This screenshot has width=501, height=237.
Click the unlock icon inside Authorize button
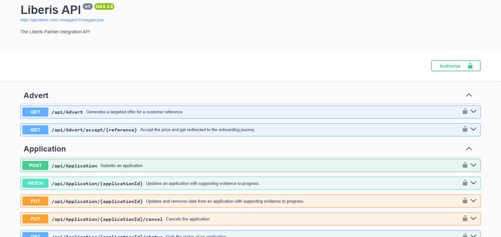[x=470, y=66]
